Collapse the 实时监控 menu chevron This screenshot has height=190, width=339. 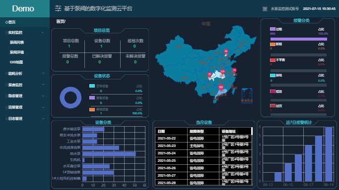pyautogui.click(x=43, y=33)
